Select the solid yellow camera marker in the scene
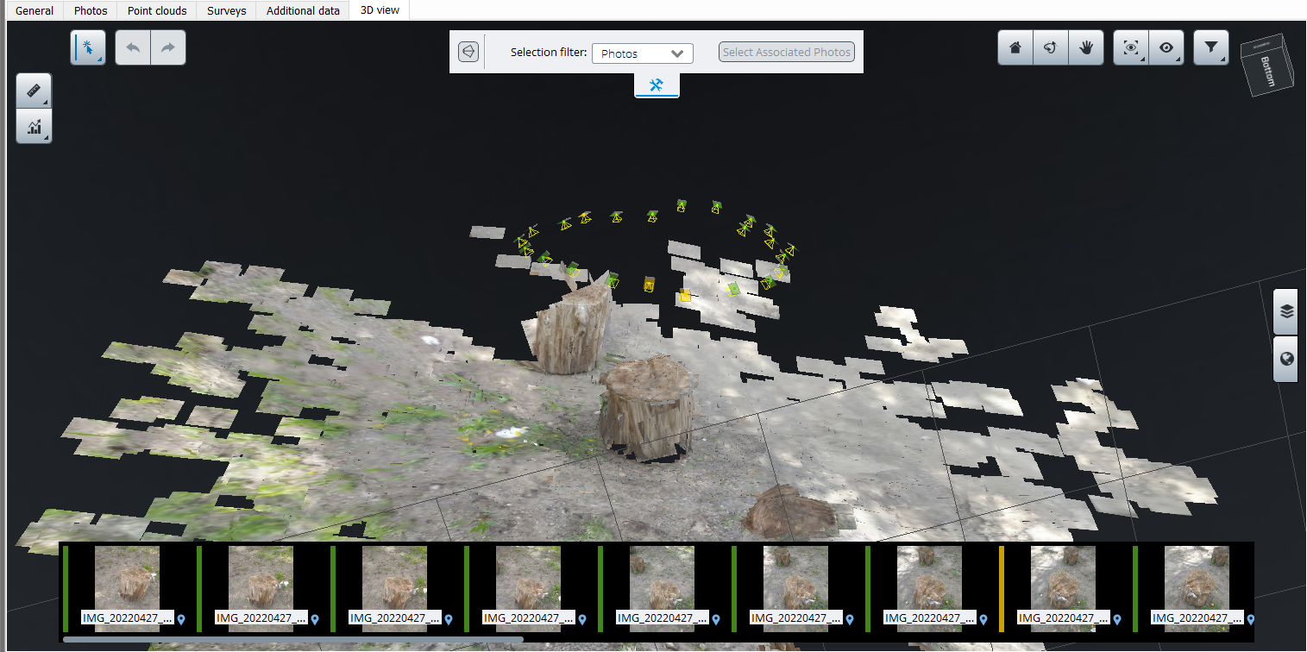 click(685, 295)
